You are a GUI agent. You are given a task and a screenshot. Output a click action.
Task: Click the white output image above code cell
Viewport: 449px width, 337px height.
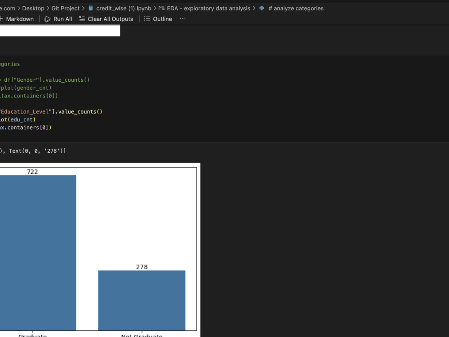click(x=60, y=31)
